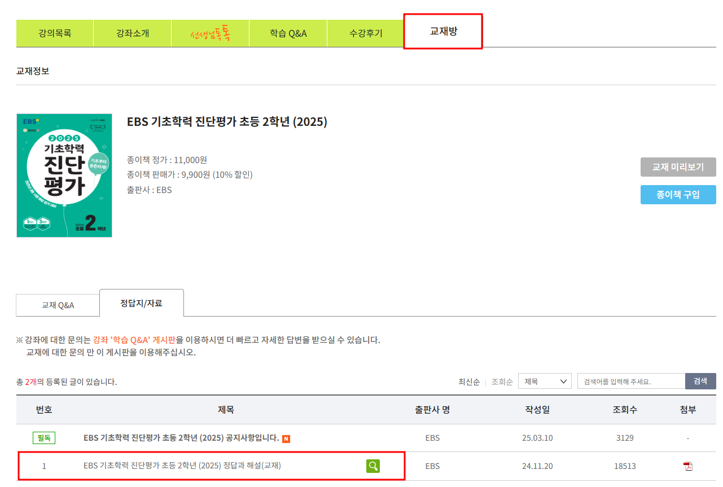
Task: Click the date 24.11.20
Action: (537, 466)
